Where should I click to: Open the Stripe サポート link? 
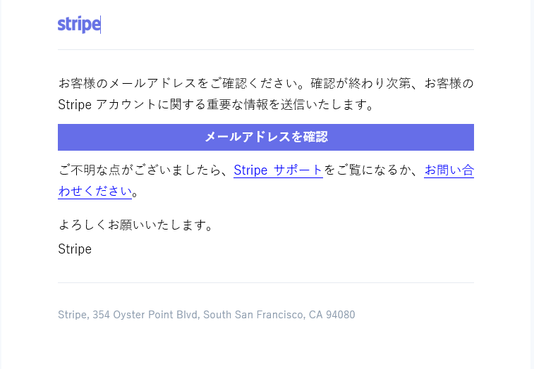(278, 170)
